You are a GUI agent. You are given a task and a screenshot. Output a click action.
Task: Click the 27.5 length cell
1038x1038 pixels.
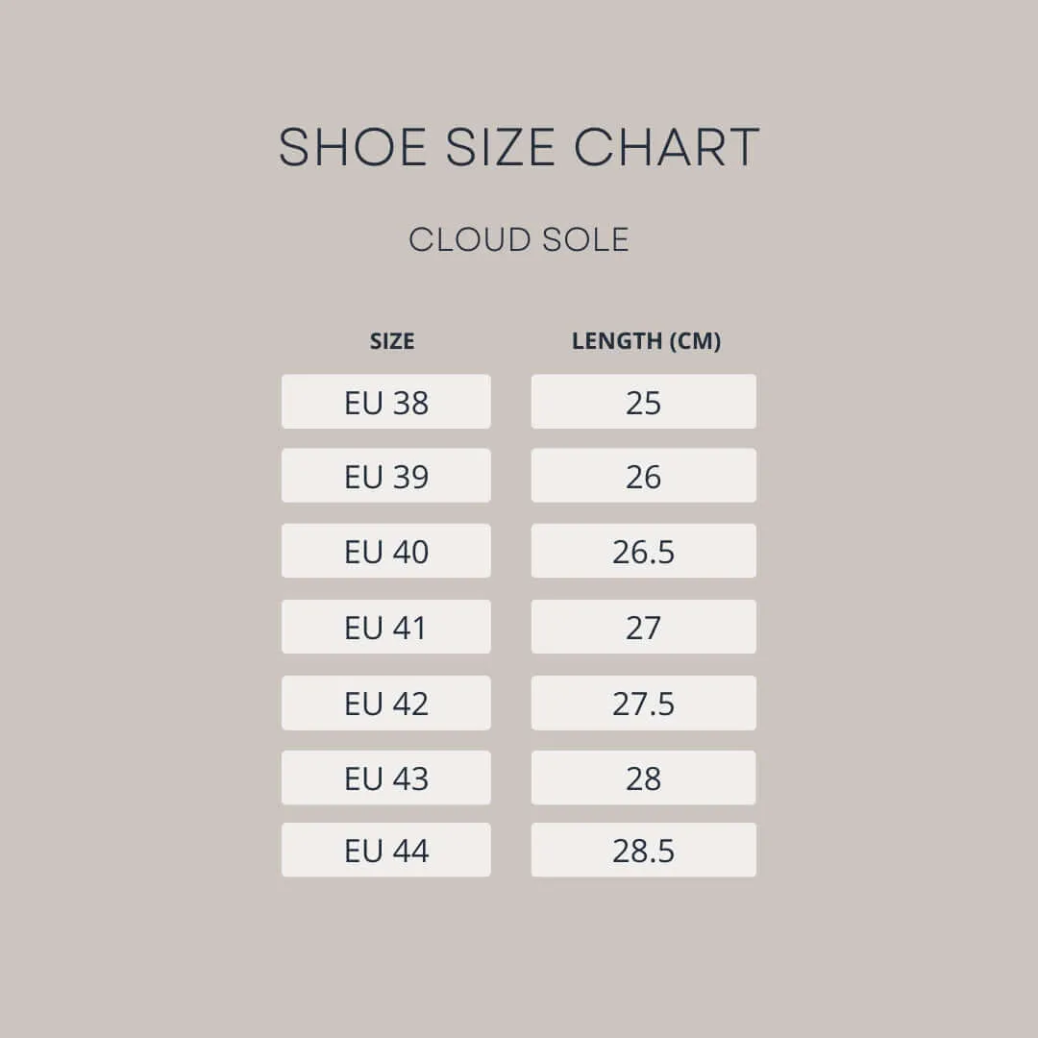(644, 703)
